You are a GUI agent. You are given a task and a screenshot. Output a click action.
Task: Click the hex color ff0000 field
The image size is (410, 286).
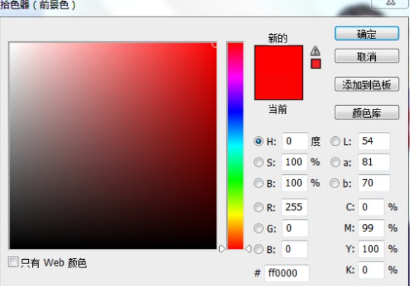287,273
